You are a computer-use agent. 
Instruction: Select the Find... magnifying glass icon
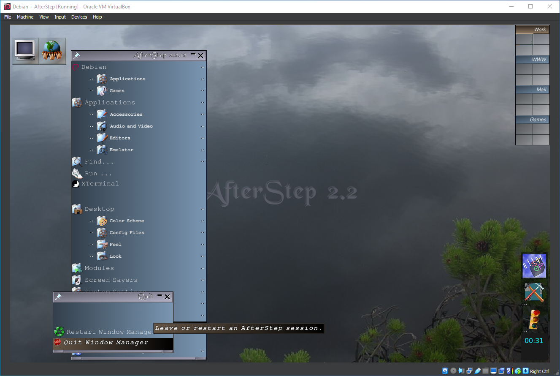(77, 161)
